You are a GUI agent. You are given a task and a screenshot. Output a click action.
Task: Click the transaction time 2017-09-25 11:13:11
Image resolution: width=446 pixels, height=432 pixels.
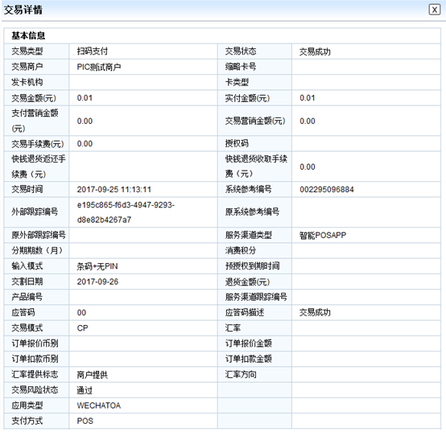tap(114, 190)
